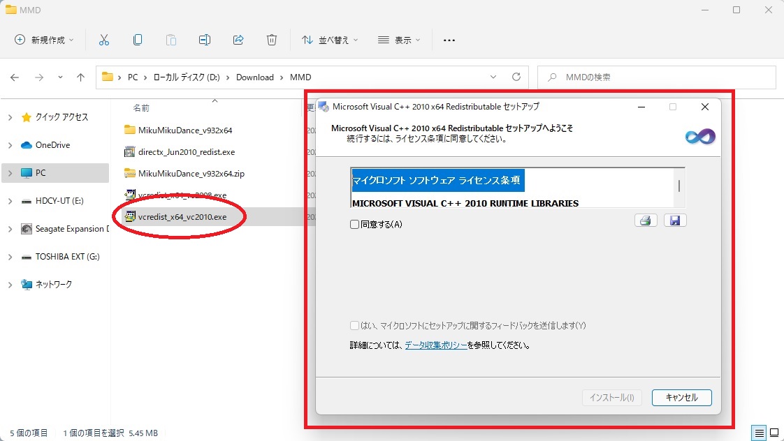784x441 pixels.
Task: Click the Copy icon in Explorer toolbar
Action: tap(138, 40)
